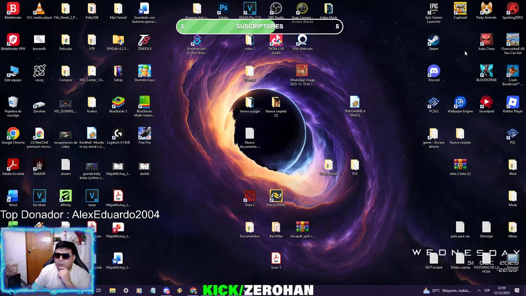Launch VLC media player shortcut
Screen dimensions: 526x296
click(x=39, y=11)
